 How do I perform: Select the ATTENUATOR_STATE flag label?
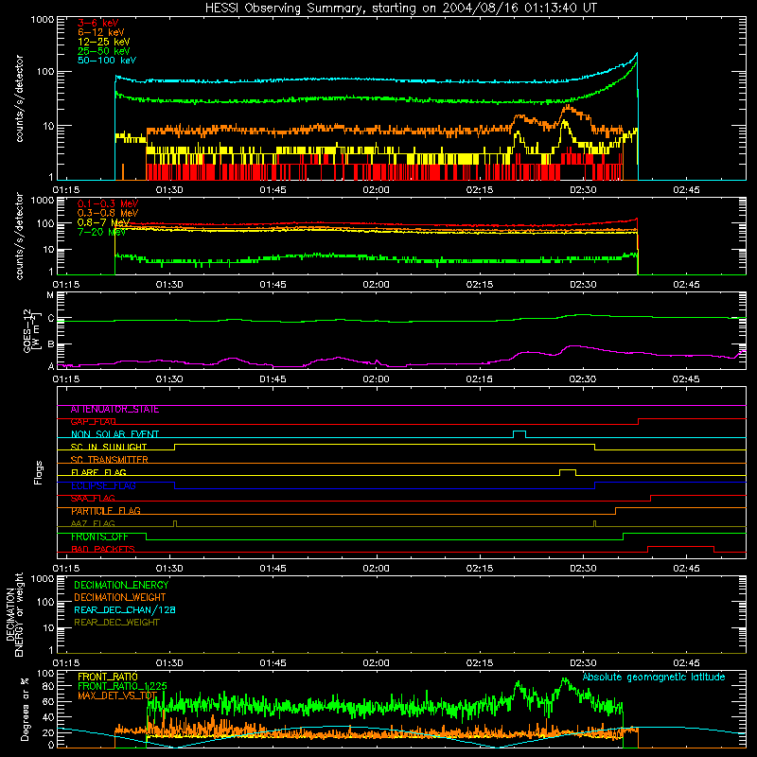114,410
